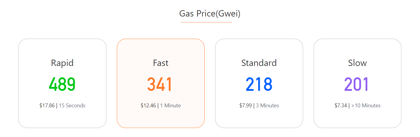Screen dimensions: 420x137
Task: Select the Fast gas price card
Action: coord(161,83)
